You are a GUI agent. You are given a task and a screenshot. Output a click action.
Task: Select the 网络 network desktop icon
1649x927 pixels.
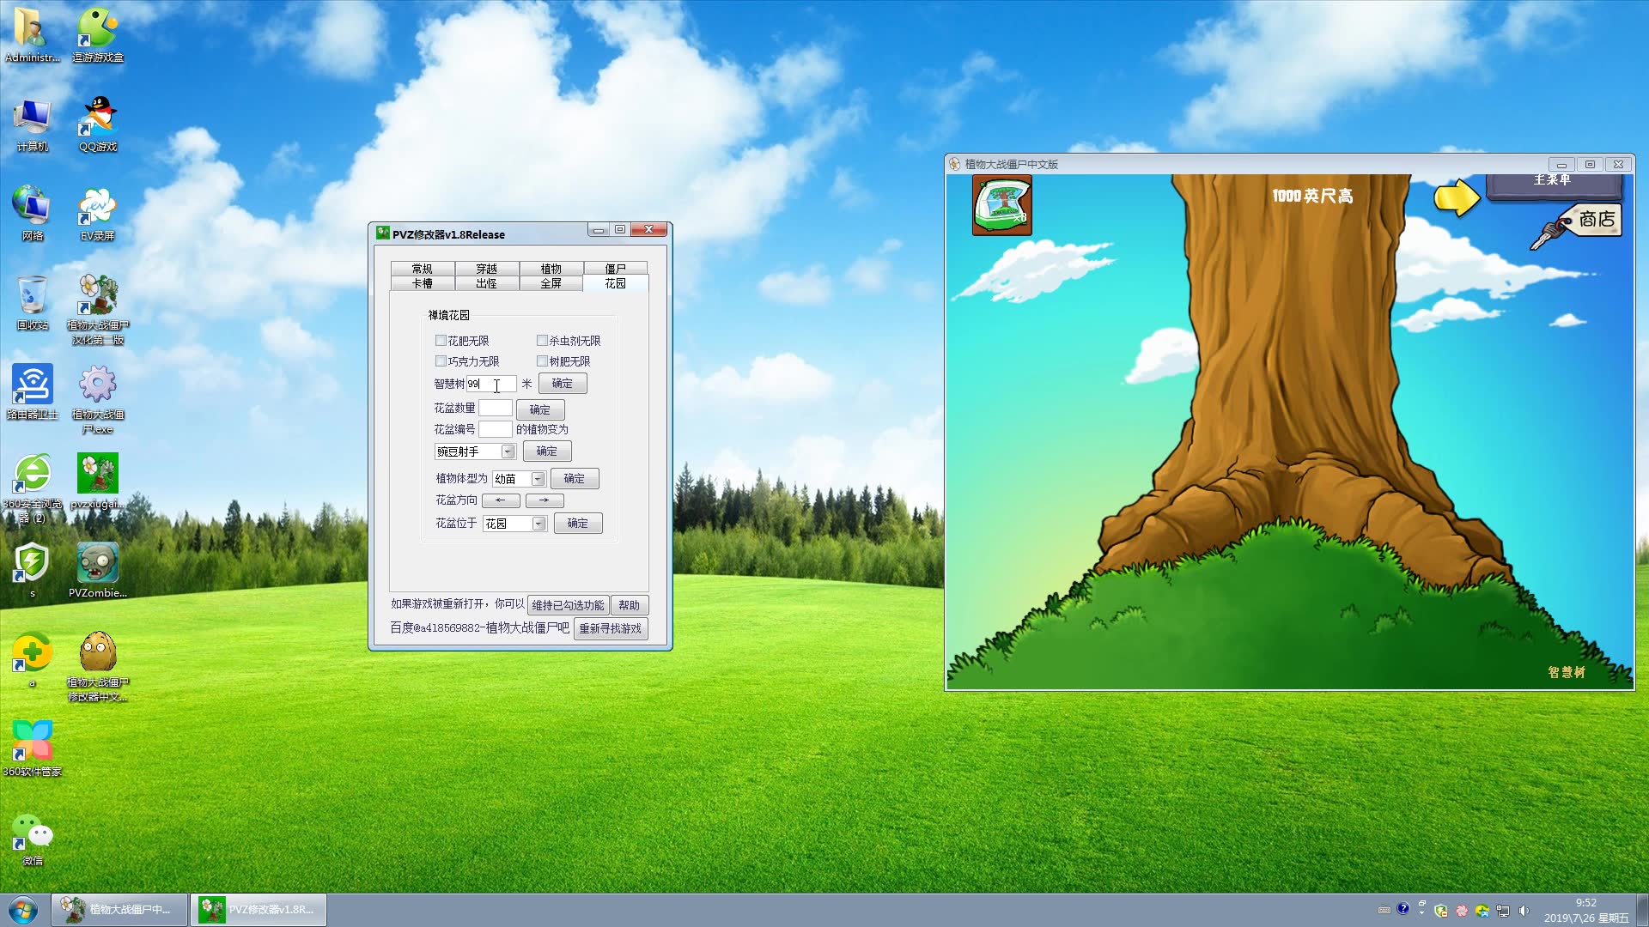[33, 213]
